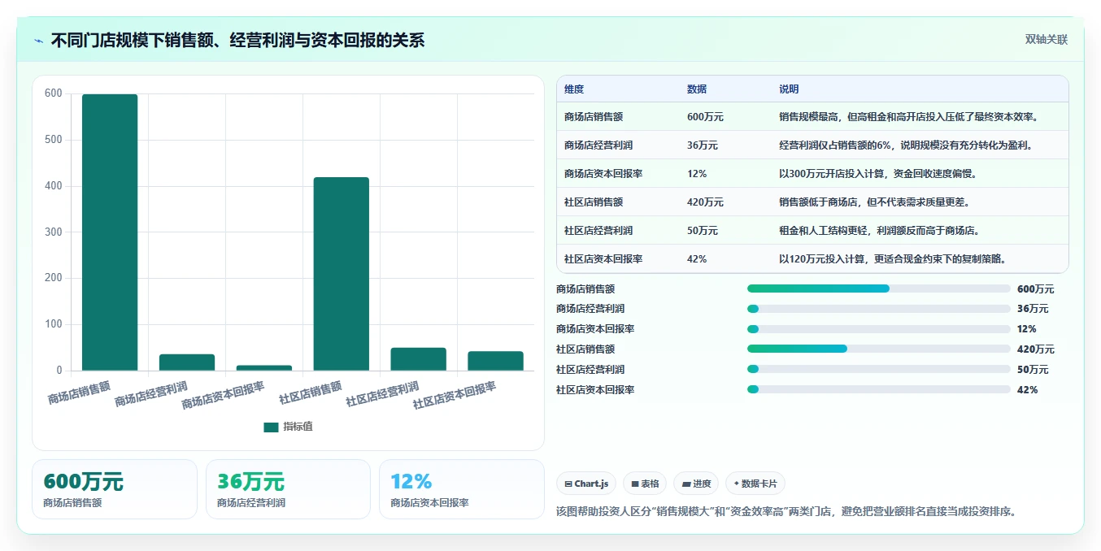Viewport: 1101px width, 551px height.
Task: Click the 12% data card
Action: coord(462,489)
